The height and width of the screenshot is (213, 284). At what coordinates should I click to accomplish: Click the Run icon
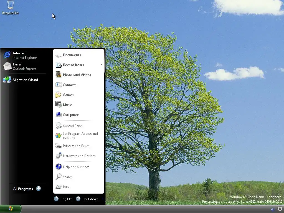click(x=59, y=187)
